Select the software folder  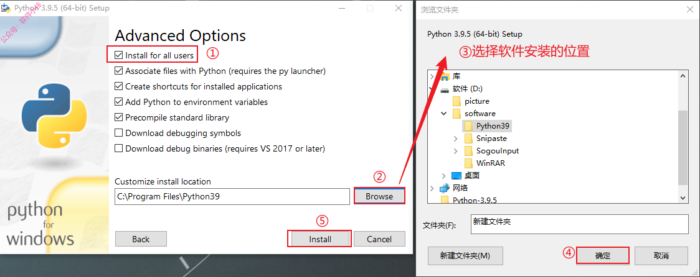(480, 114)
